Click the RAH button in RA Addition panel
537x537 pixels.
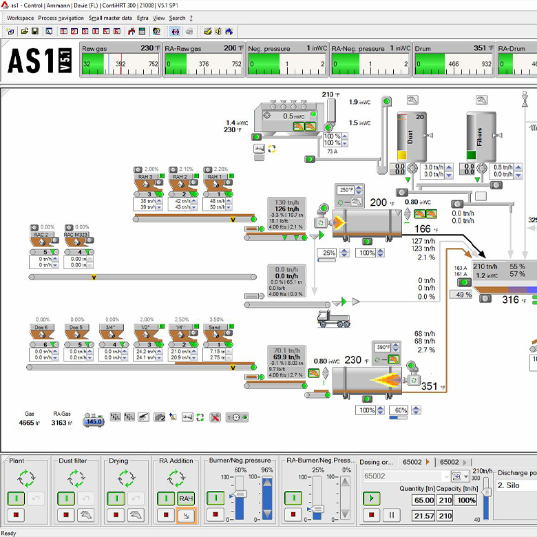[x=186, y=498]
